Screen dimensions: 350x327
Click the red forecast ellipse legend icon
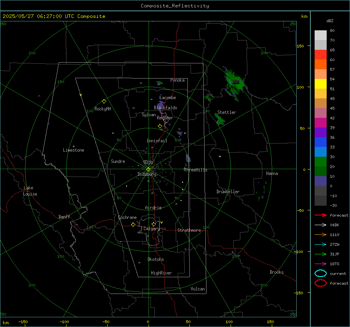pyautogui.click(x=320, y=283)
